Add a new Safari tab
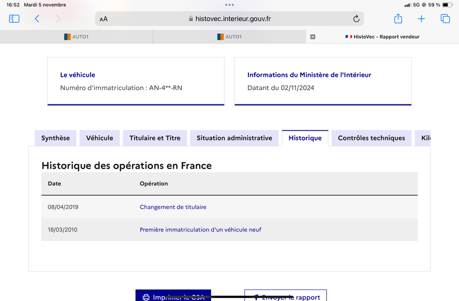Image resolution: width=459 pixels, height=301 pixels. [421, 19]
